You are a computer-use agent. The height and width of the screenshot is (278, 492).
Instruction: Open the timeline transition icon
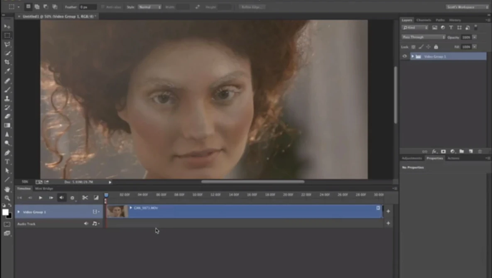click(96, 198)
